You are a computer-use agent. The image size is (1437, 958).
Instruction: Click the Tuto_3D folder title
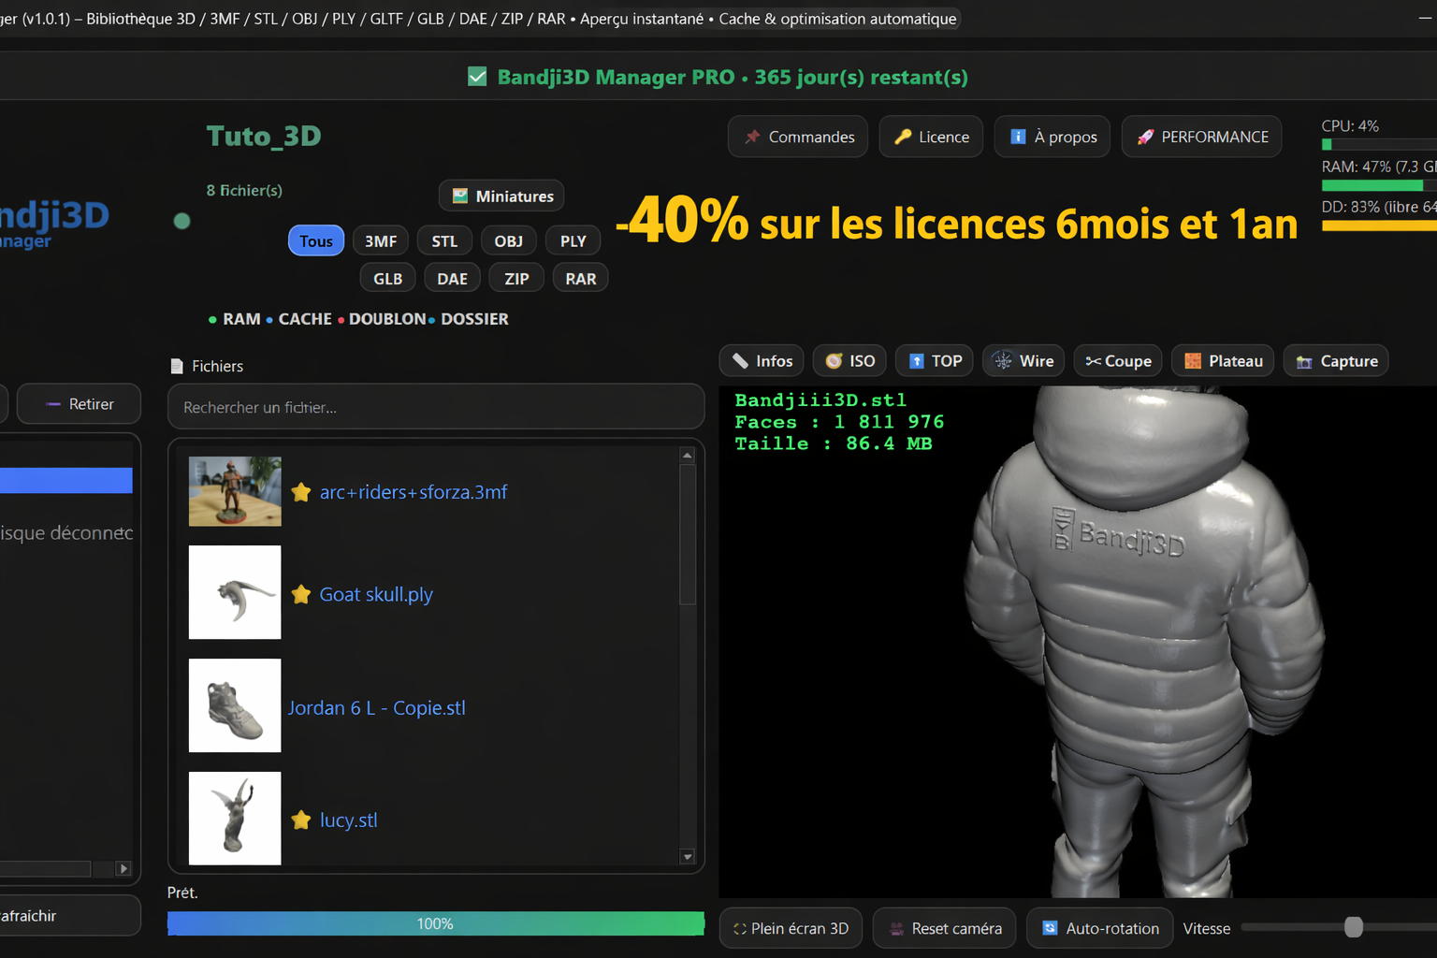[264, 137]
